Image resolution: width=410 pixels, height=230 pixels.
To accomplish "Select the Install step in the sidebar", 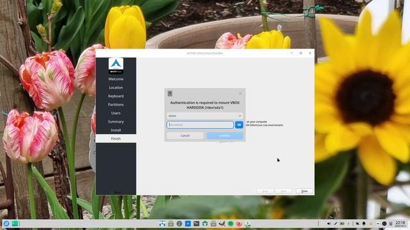I will (116, 130).
